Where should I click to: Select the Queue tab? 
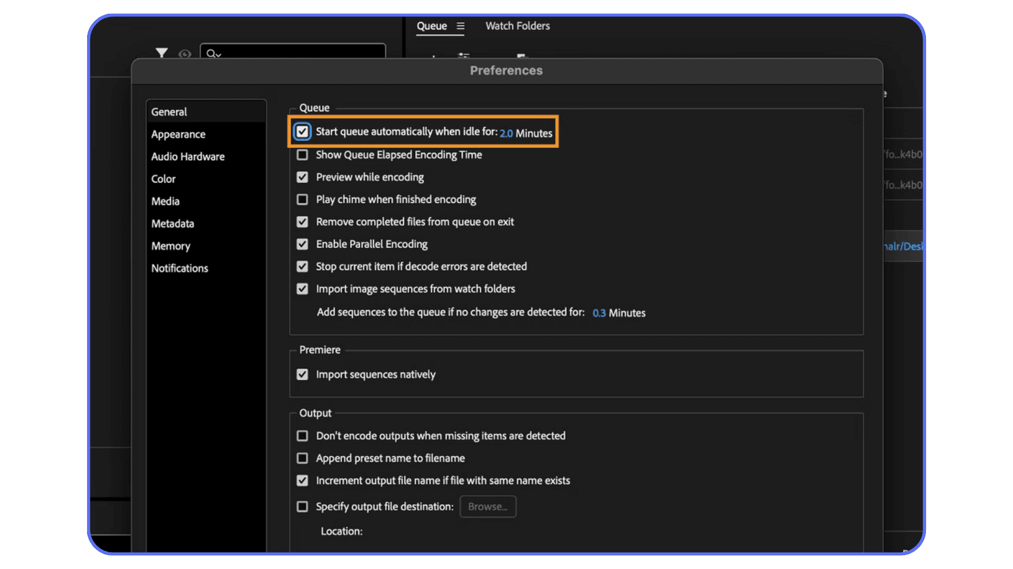[432, 26]
